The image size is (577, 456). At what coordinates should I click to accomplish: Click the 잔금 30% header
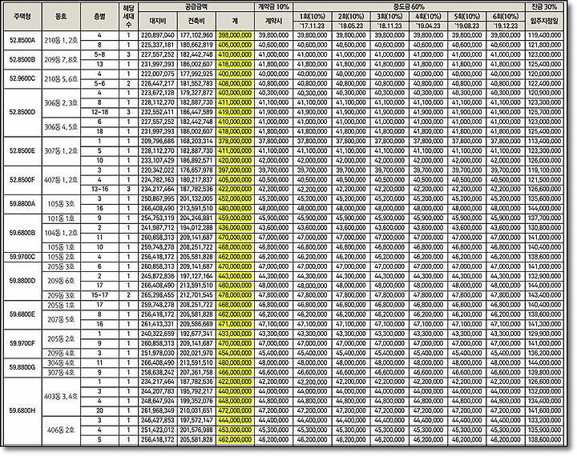[x=544, y=7]
